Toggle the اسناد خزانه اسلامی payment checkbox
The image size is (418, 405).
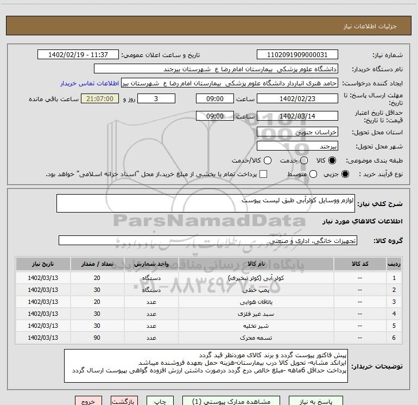coord(263,174)
